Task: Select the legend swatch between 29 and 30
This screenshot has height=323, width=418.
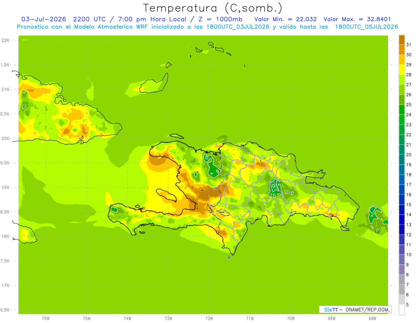Action: click(x=402, y=60)
